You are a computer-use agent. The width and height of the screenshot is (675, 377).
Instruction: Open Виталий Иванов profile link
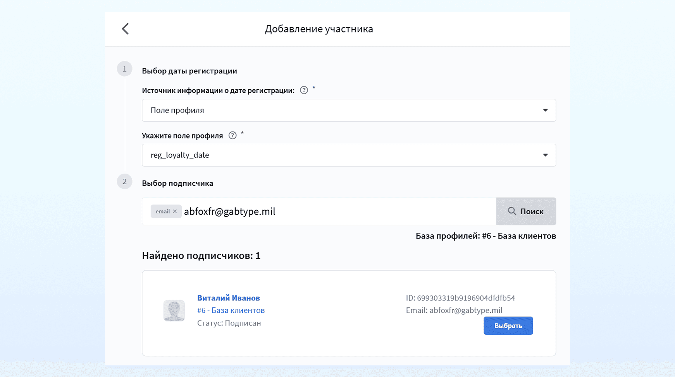[229, 298]
